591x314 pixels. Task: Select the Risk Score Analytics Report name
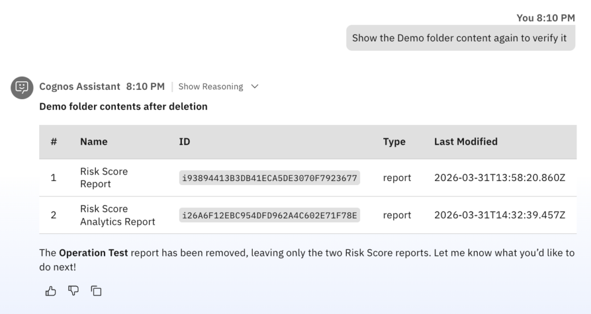117,215
